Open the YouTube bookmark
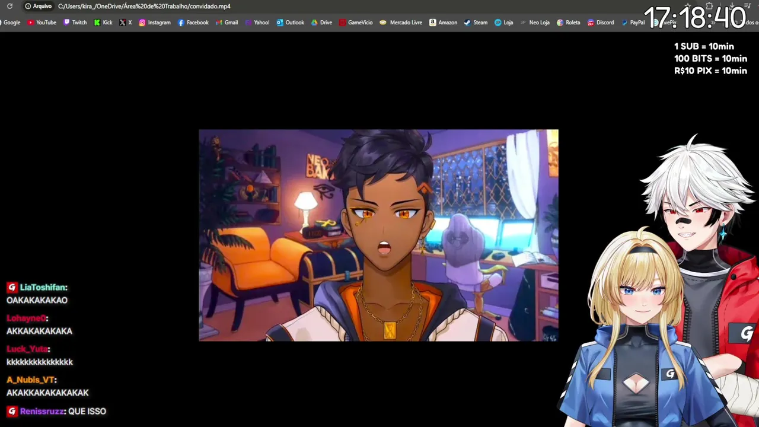Screen dimensions: 759x427 click(x=42, y=23)
